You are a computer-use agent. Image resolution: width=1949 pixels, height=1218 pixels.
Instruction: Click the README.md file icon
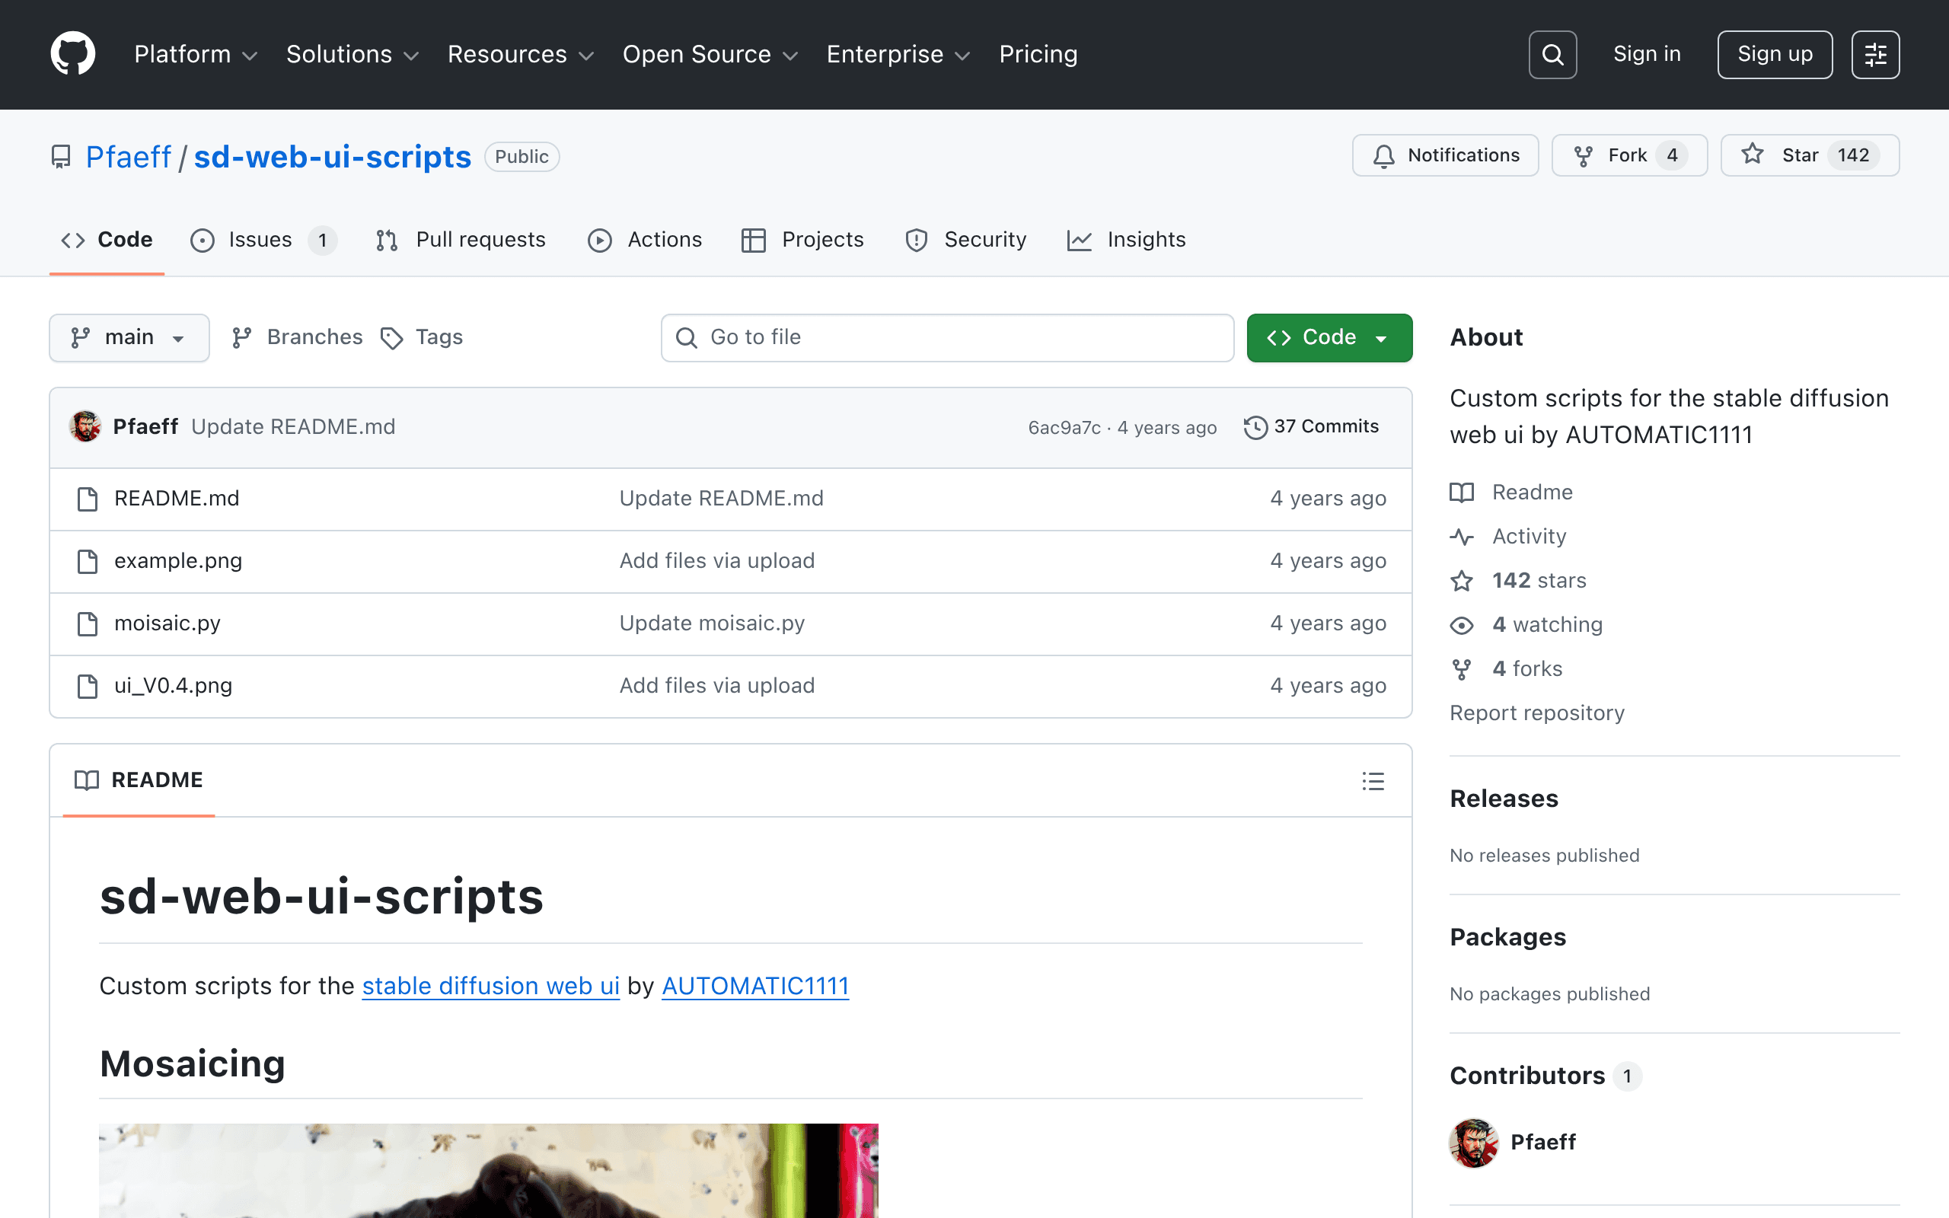coord(87,499)
